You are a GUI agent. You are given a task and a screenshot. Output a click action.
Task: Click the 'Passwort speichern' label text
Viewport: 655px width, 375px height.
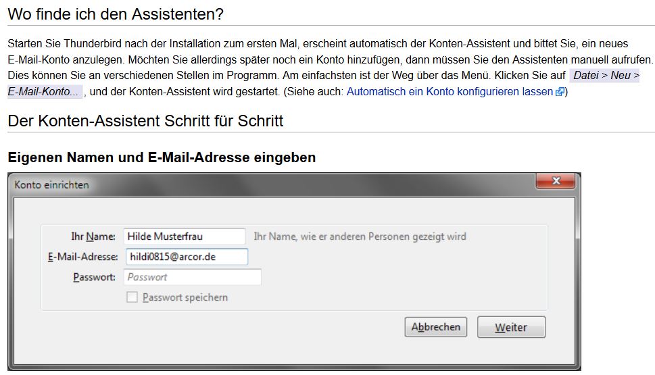click(185, 297)
